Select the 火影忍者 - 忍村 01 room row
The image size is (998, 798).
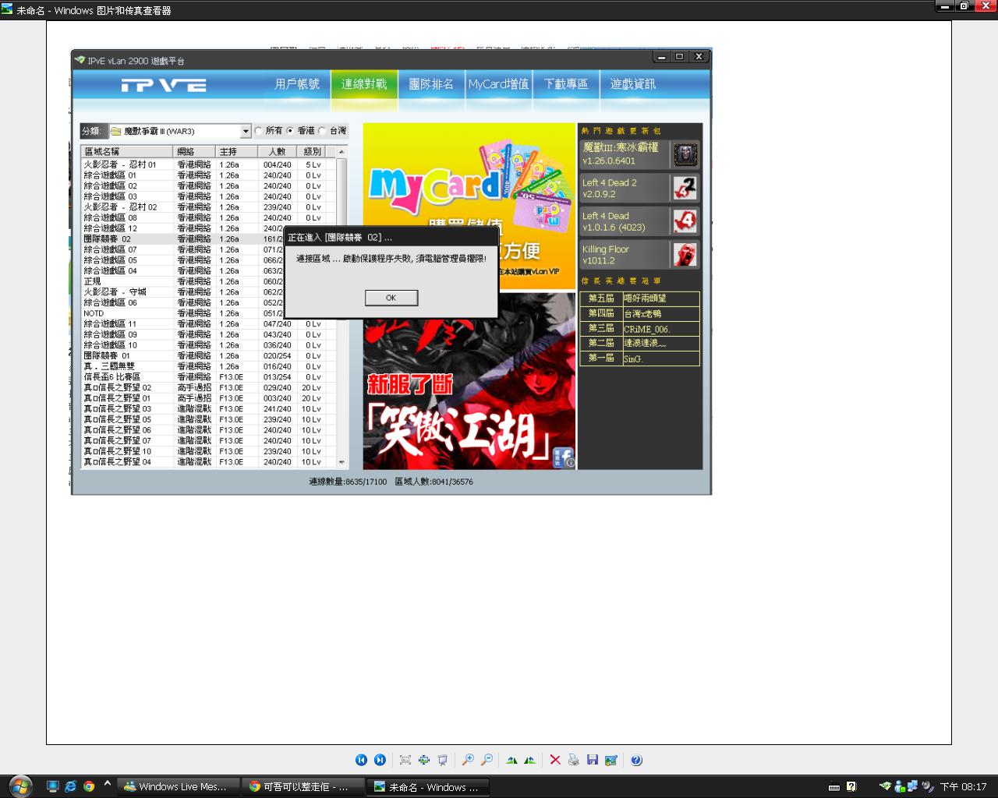click(x=208, y=164)
